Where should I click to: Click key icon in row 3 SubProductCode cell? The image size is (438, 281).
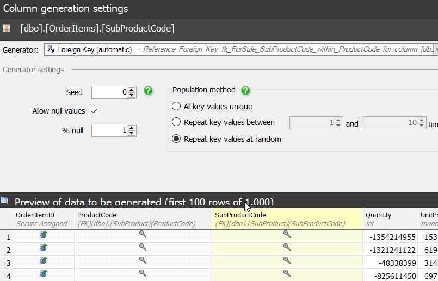(x=287, y=260)
